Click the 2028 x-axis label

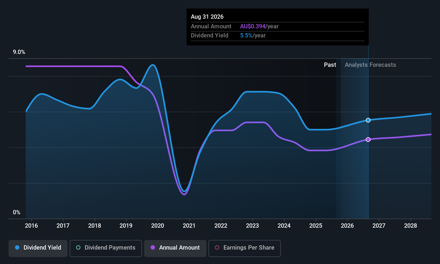pyautogui.click(x=411, y=226)
